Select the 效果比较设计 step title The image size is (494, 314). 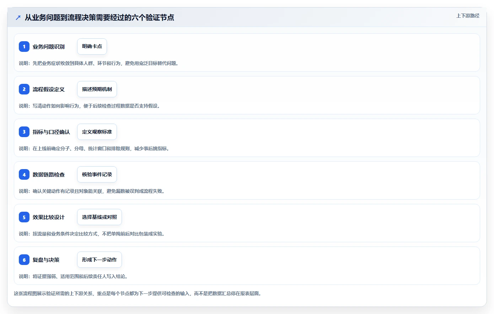click(49, 217)
